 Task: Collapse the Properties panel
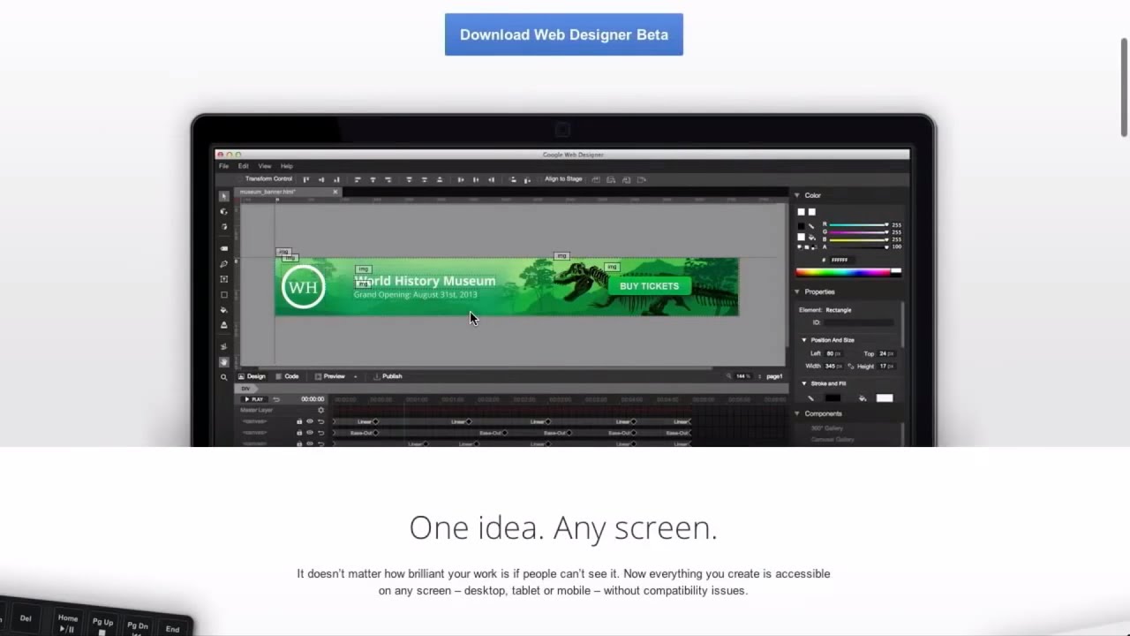pyautogui.click(x=797, y=291)
